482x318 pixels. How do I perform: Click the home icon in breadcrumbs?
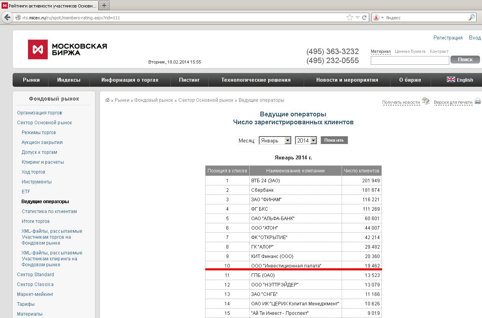(x=107, y=100)
